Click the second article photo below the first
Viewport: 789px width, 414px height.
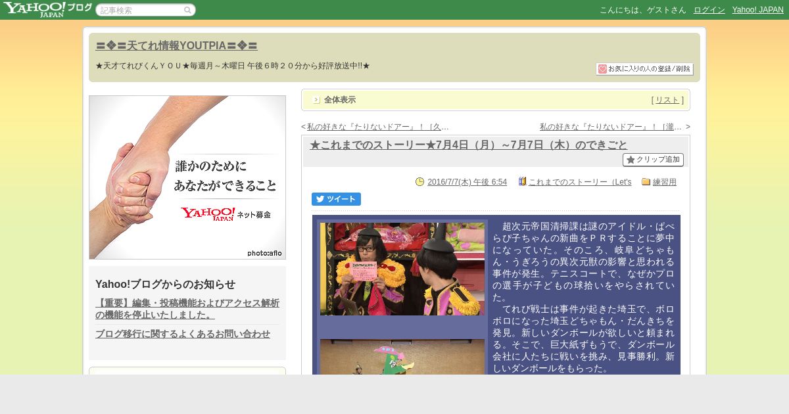402,357
